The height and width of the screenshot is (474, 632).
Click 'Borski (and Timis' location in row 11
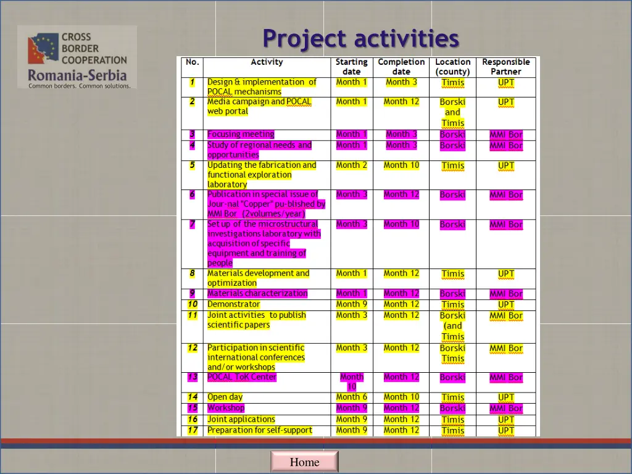(452, 326)
